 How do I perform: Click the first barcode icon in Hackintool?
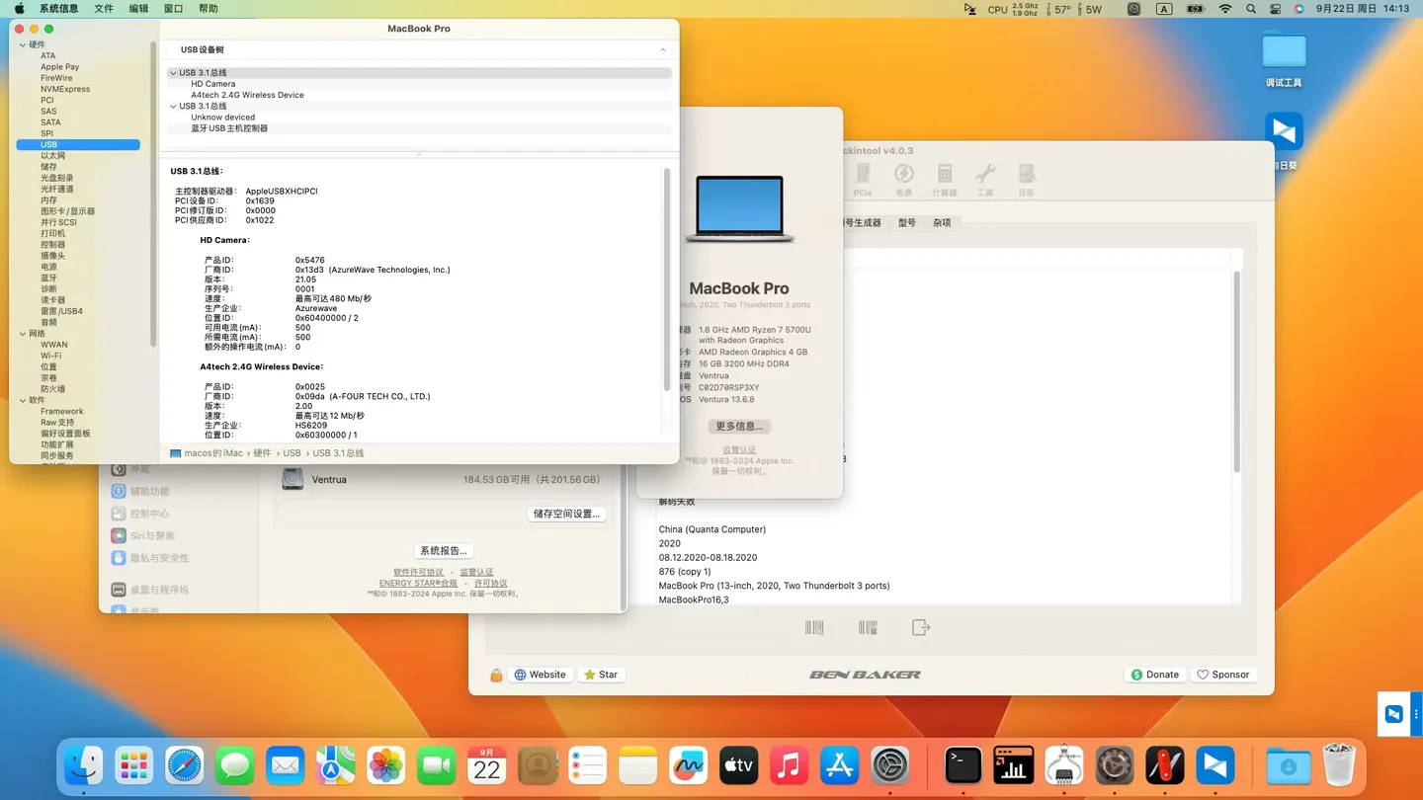point(814,626)
